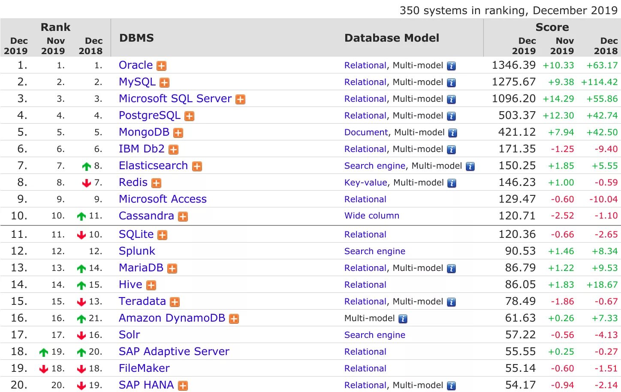This screenshot has width=621, height=392.
Task: Click the plus icon next to Teradata
Action: (175, 302)
